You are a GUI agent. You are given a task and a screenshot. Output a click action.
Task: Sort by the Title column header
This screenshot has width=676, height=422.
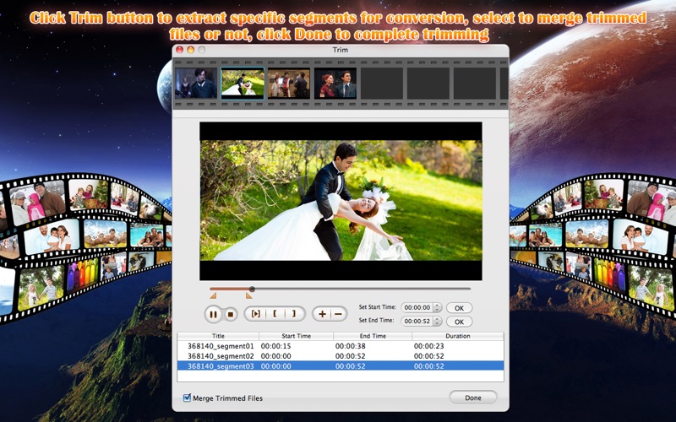[218, 336]
